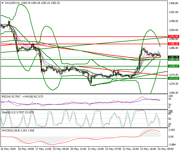The height and width of the screenshot is (152, 180).
Task: Select the red 1288.10 price level label
Action: pyautogui.click(x=173, y=44)
